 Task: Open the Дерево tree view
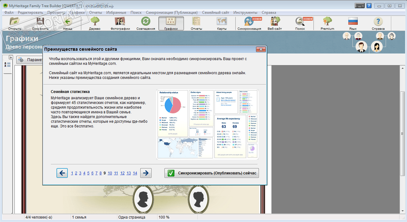point(95,23)
